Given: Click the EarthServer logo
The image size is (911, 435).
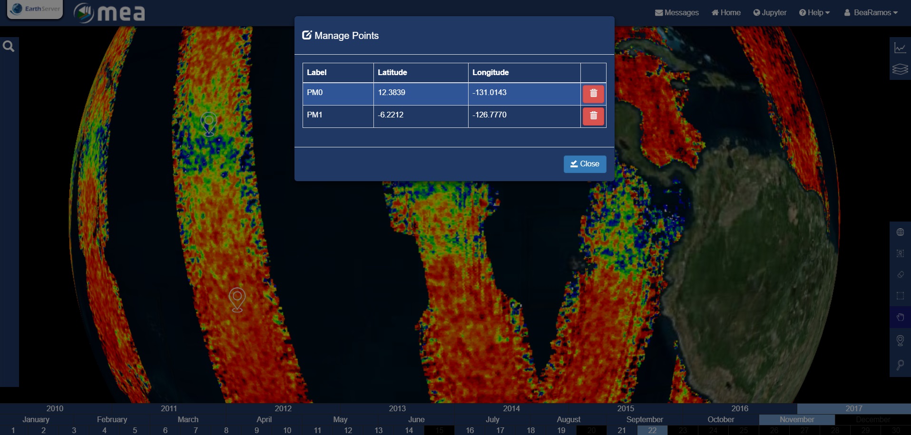Looking at the screenshot, I should point(35,9).
